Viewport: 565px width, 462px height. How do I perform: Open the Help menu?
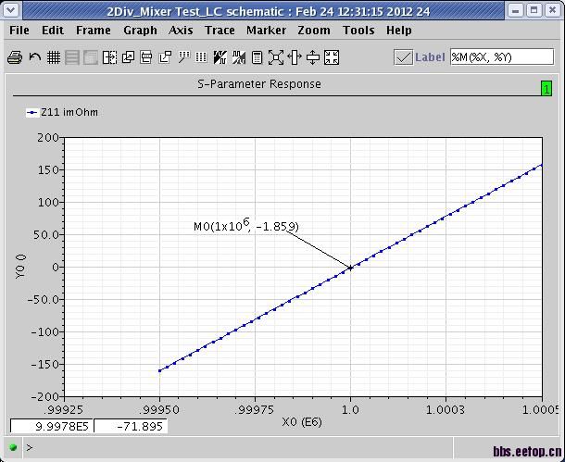pyautogui.click(x=399, y=31)
